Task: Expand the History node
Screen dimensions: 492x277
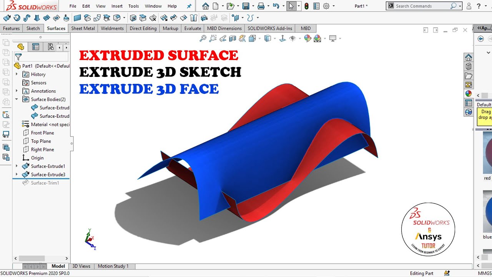Action: (17, 74)
